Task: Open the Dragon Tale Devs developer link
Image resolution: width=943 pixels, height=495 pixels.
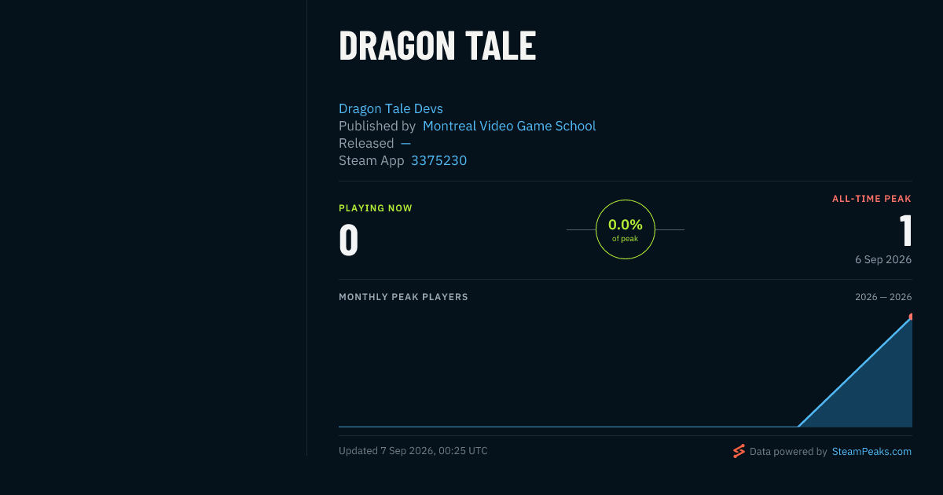Action: (391, 108)
